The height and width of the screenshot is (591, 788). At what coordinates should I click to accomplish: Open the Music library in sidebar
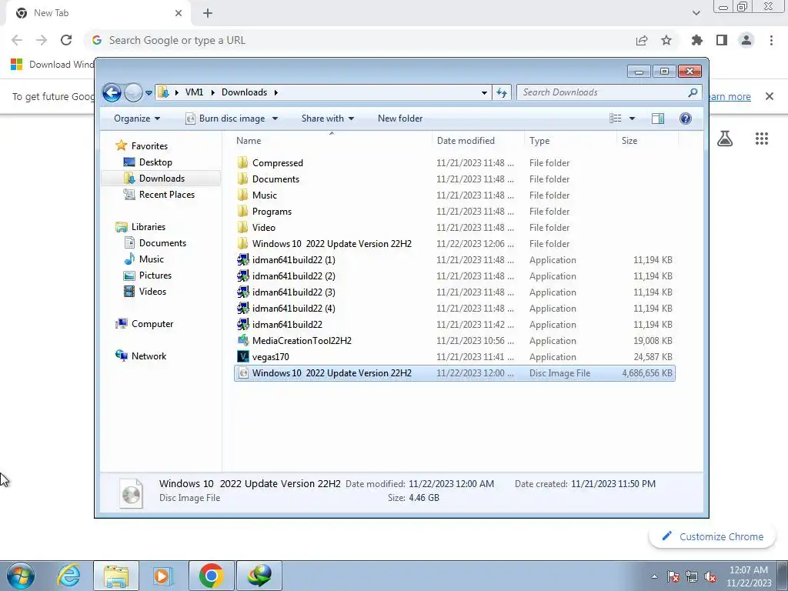point(151,259)
